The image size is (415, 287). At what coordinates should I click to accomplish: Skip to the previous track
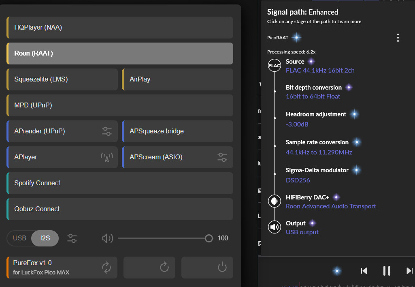pyautogui.click(x=364, y=271)
